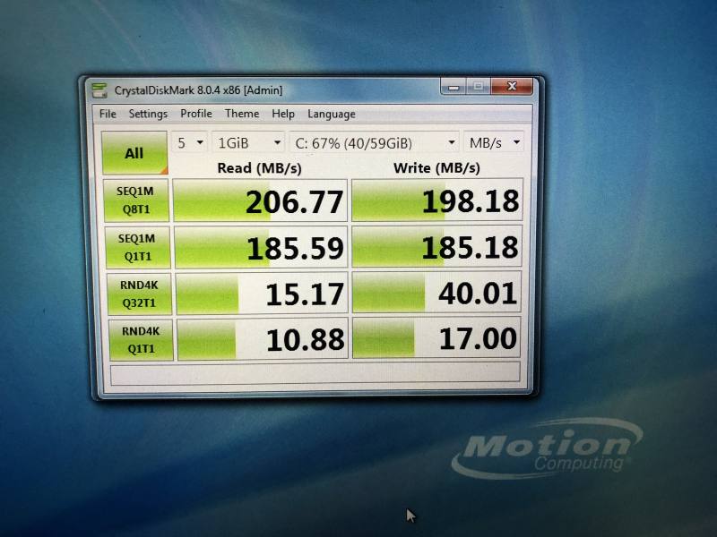Select the 198.18 write result
This screenshot has width=717, height=537.
pos(437,200)
